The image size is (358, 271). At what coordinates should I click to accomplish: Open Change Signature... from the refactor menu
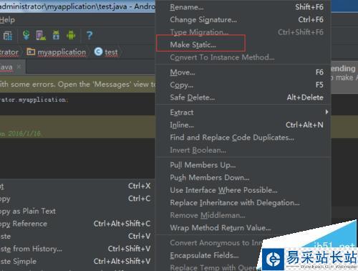(243, 19)
